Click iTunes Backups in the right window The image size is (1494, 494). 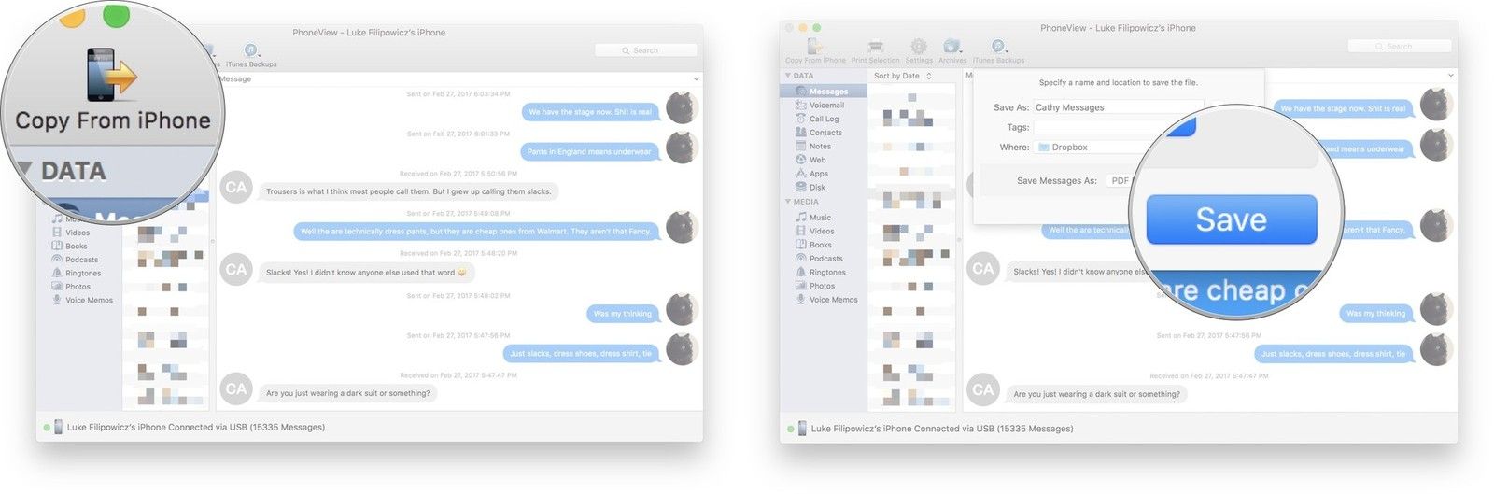(x=998, y=49)
